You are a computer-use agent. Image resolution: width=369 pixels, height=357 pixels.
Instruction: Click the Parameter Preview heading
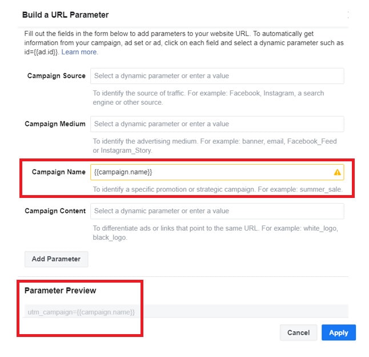[60, 291]
